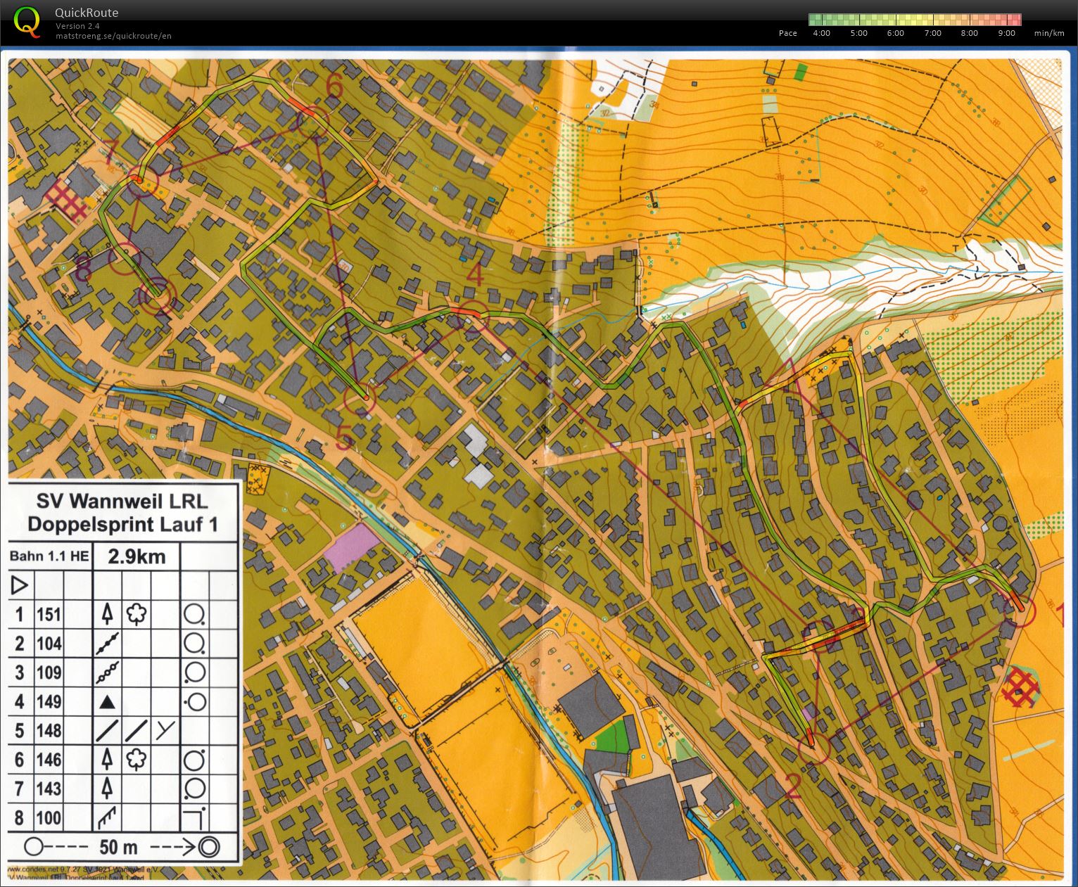Click the yellow 6:00 mark on pace gradient
This screenshot has height=887, width=1078.
(x=896, y=20)
